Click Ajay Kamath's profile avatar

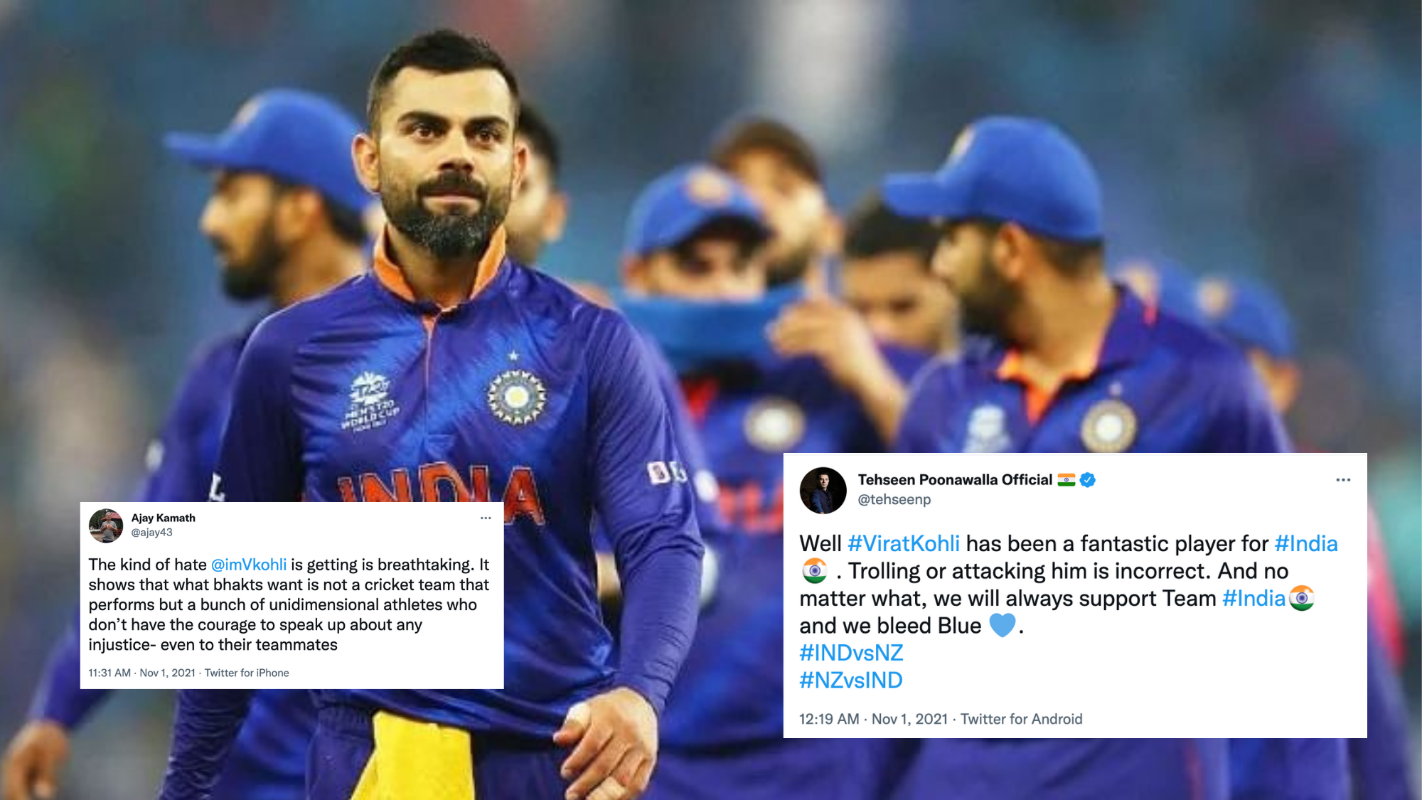pyautogui.click(x=106, y=526)
